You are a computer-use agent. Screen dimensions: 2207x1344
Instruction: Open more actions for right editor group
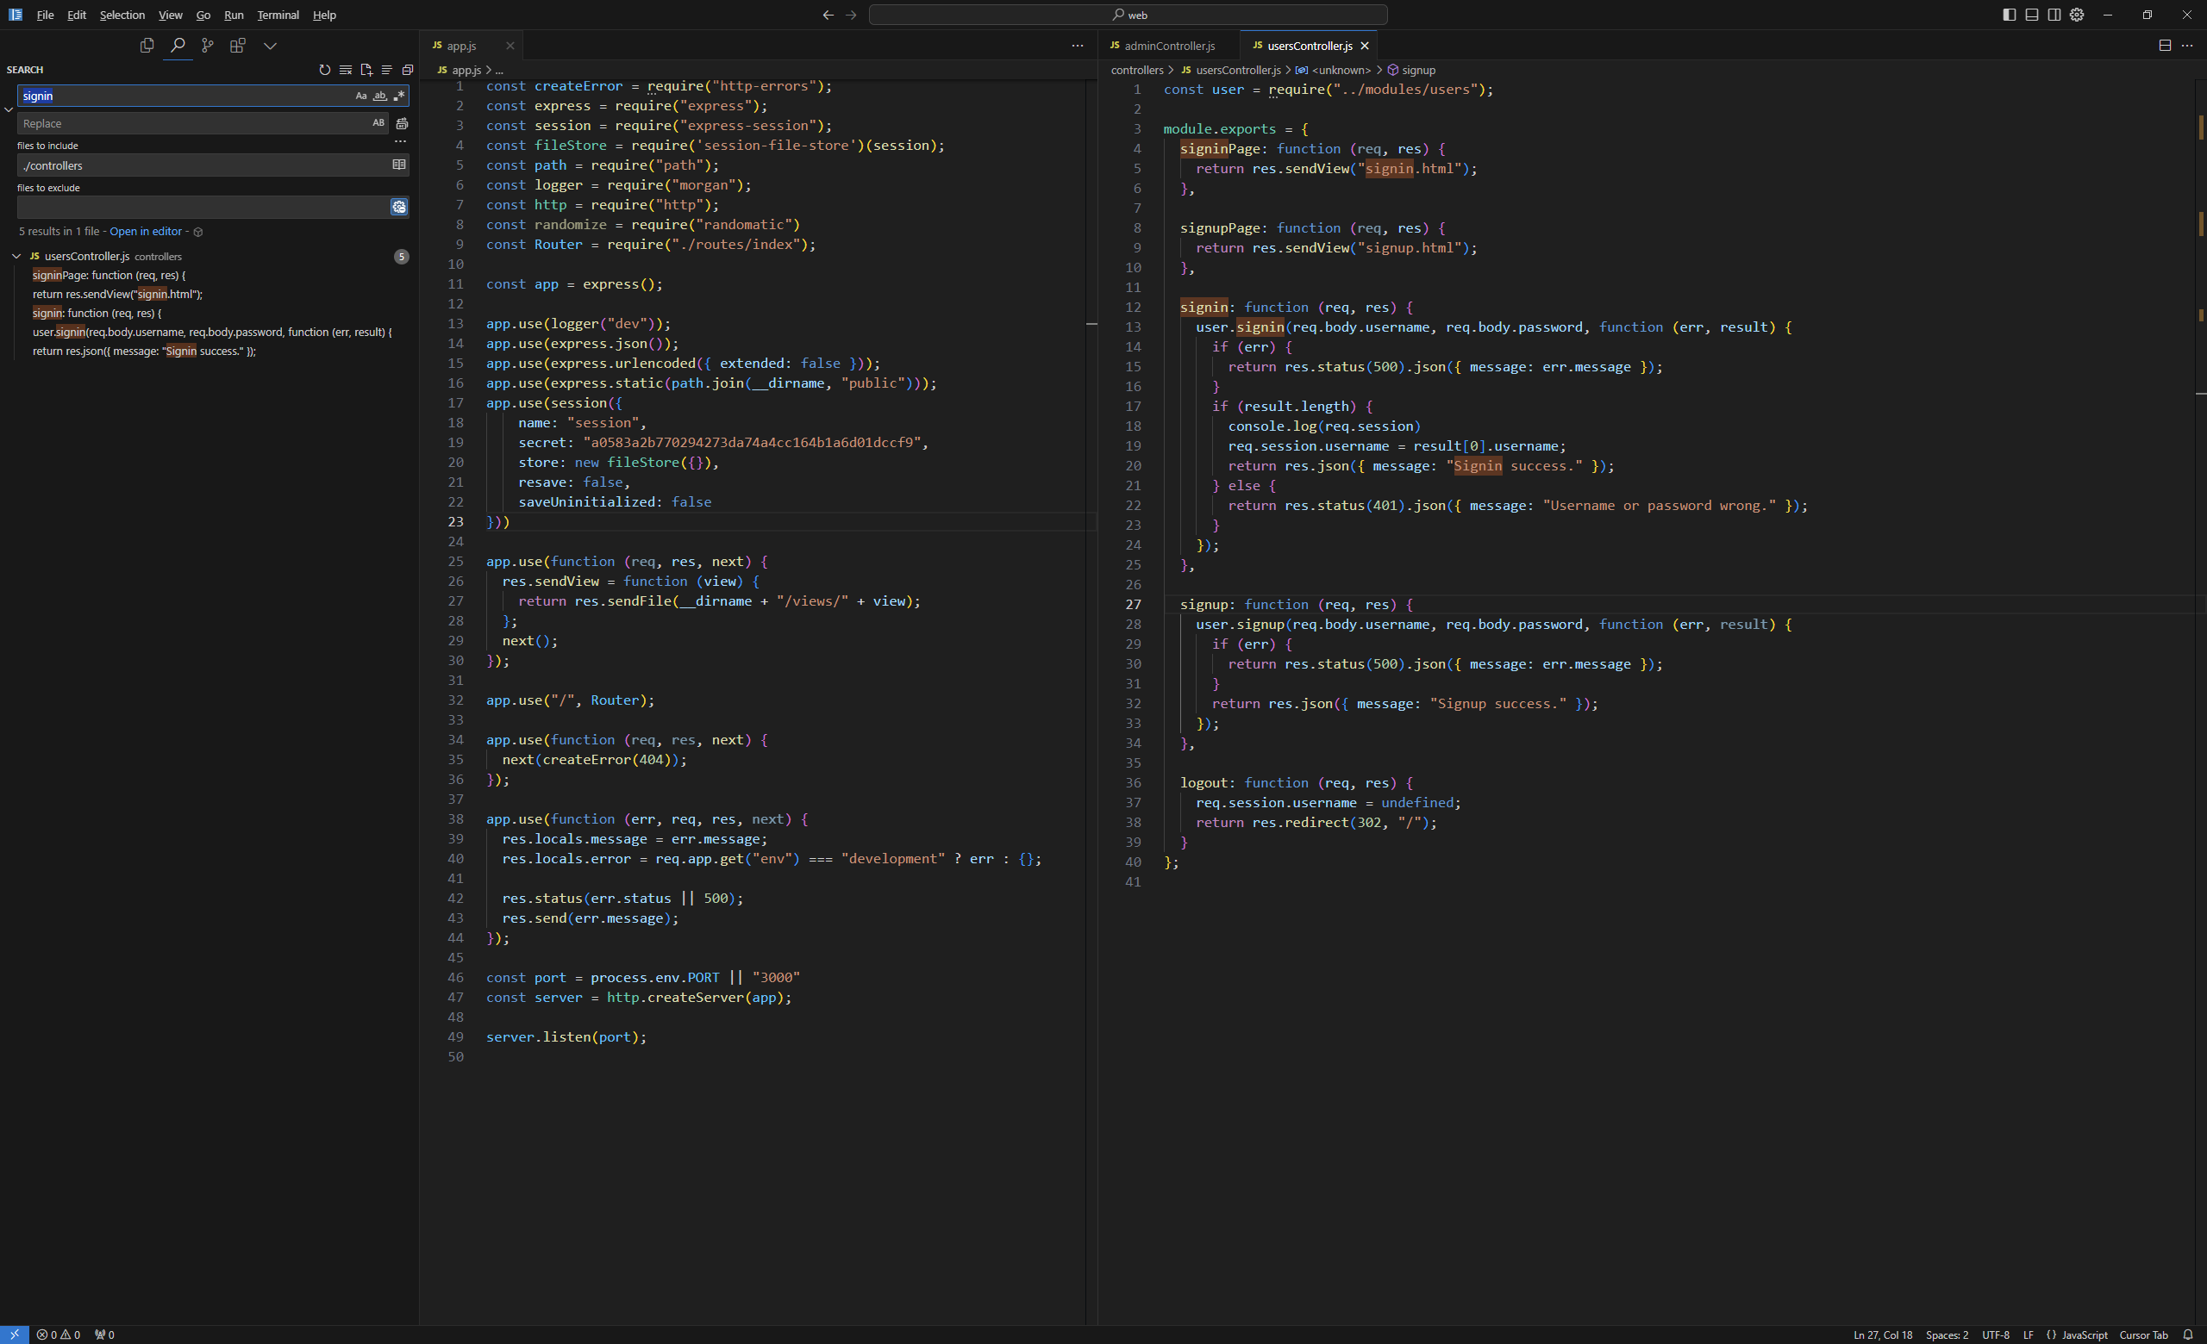[2187, 46]
